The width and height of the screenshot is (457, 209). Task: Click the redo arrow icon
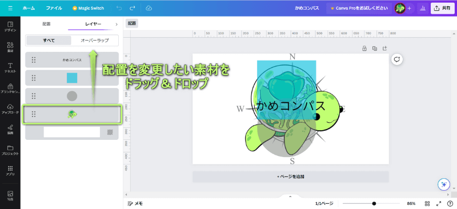click(x=133, y=8)
